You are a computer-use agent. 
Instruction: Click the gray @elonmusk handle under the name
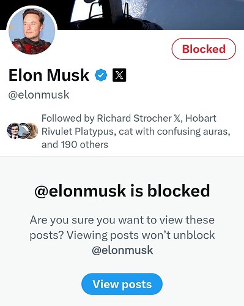39,95
